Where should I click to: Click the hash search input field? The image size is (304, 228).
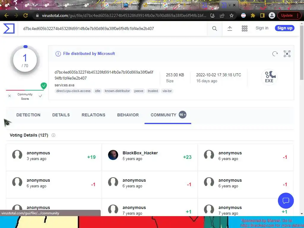113,28
